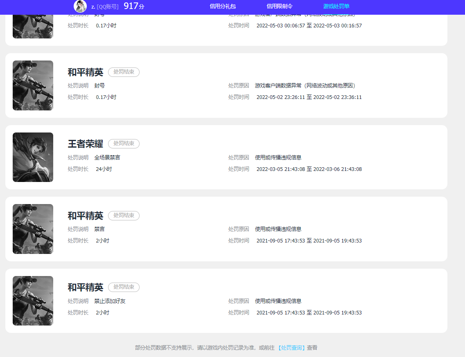Select the 王者荣耀 game title text
This screenshot has height=357, width=465.
85,144
